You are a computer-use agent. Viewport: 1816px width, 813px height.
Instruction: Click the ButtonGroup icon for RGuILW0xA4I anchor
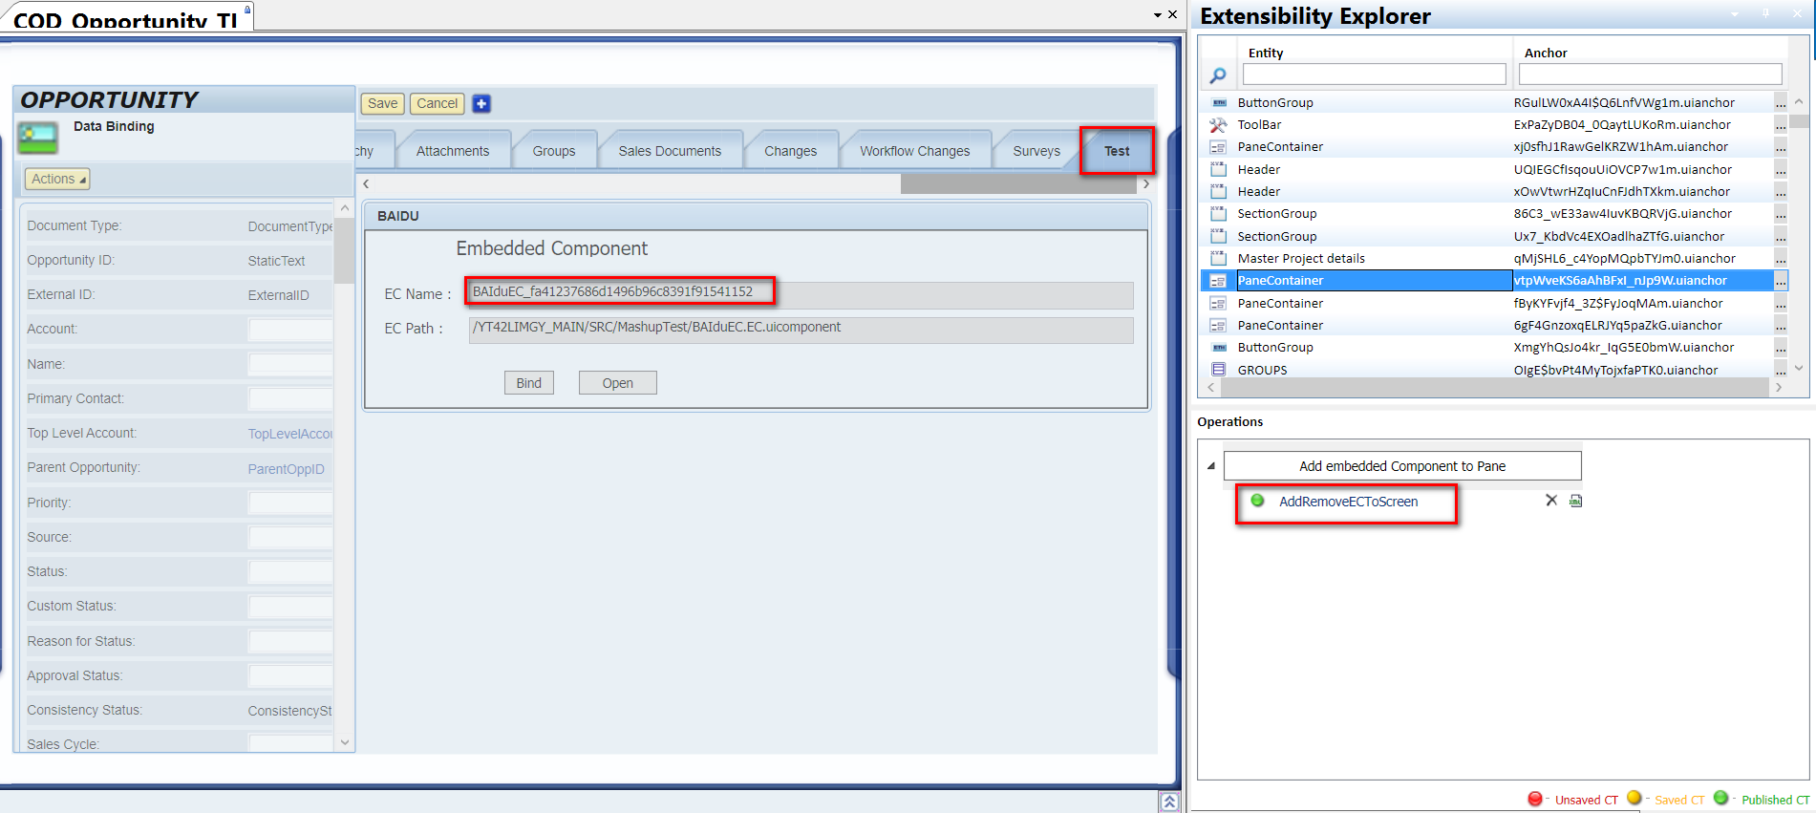point(1218,102)
